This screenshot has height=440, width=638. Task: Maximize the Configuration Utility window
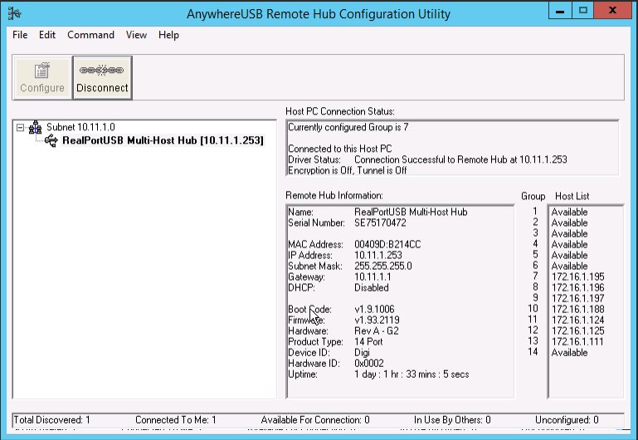[583, 11]
